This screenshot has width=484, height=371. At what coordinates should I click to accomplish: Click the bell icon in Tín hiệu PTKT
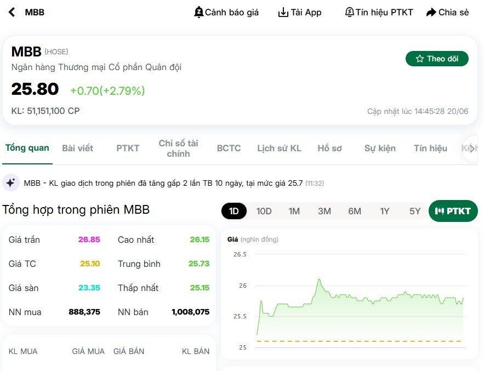pyautogui.click(x=349, y=13)
